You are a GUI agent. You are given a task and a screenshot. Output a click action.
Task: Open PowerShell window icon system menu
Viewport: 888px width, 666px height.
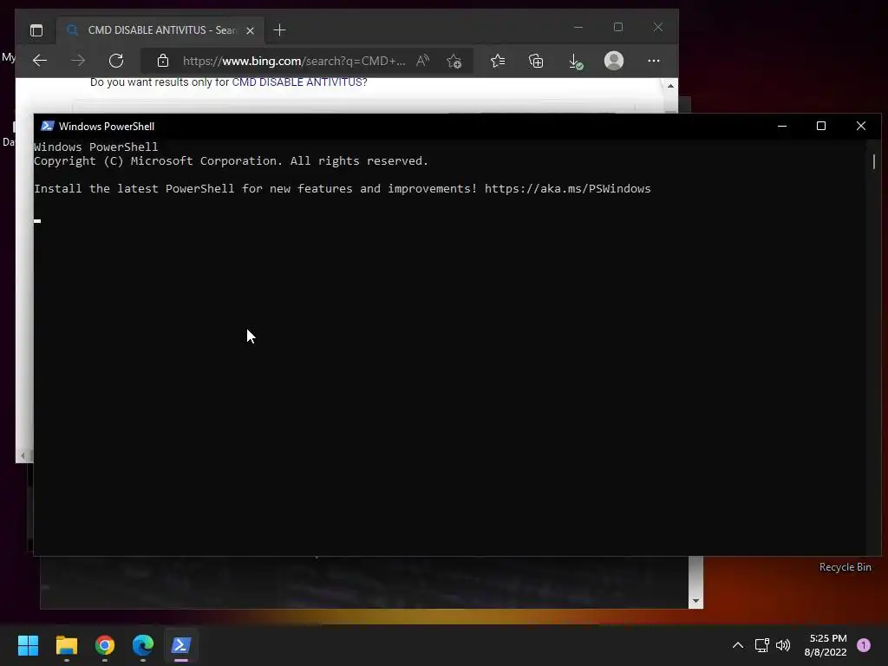[48, 126]
